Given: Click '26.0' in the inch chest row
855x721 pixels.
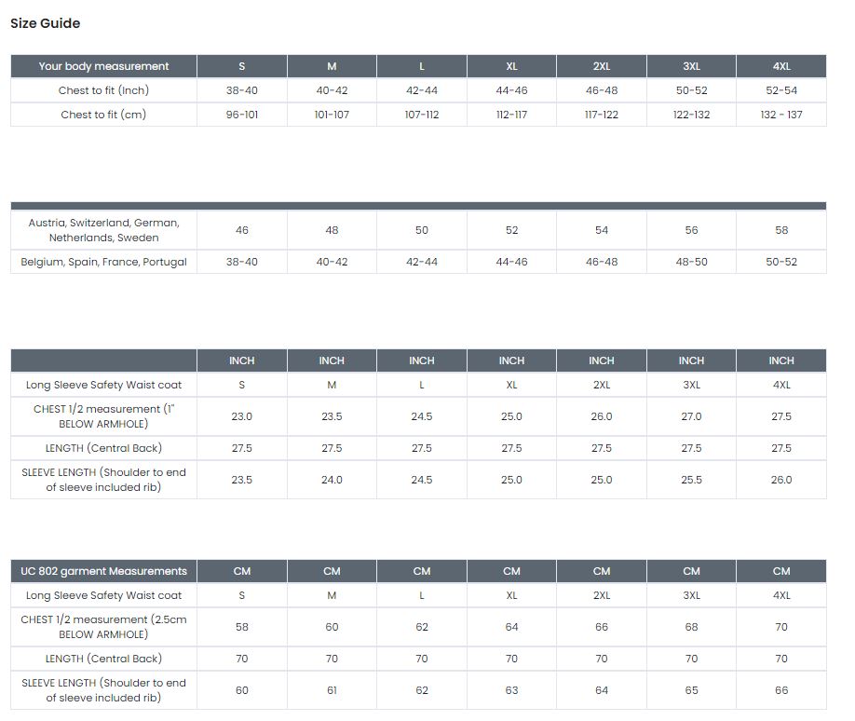Looking at the screenshot, I should point(602,416).
